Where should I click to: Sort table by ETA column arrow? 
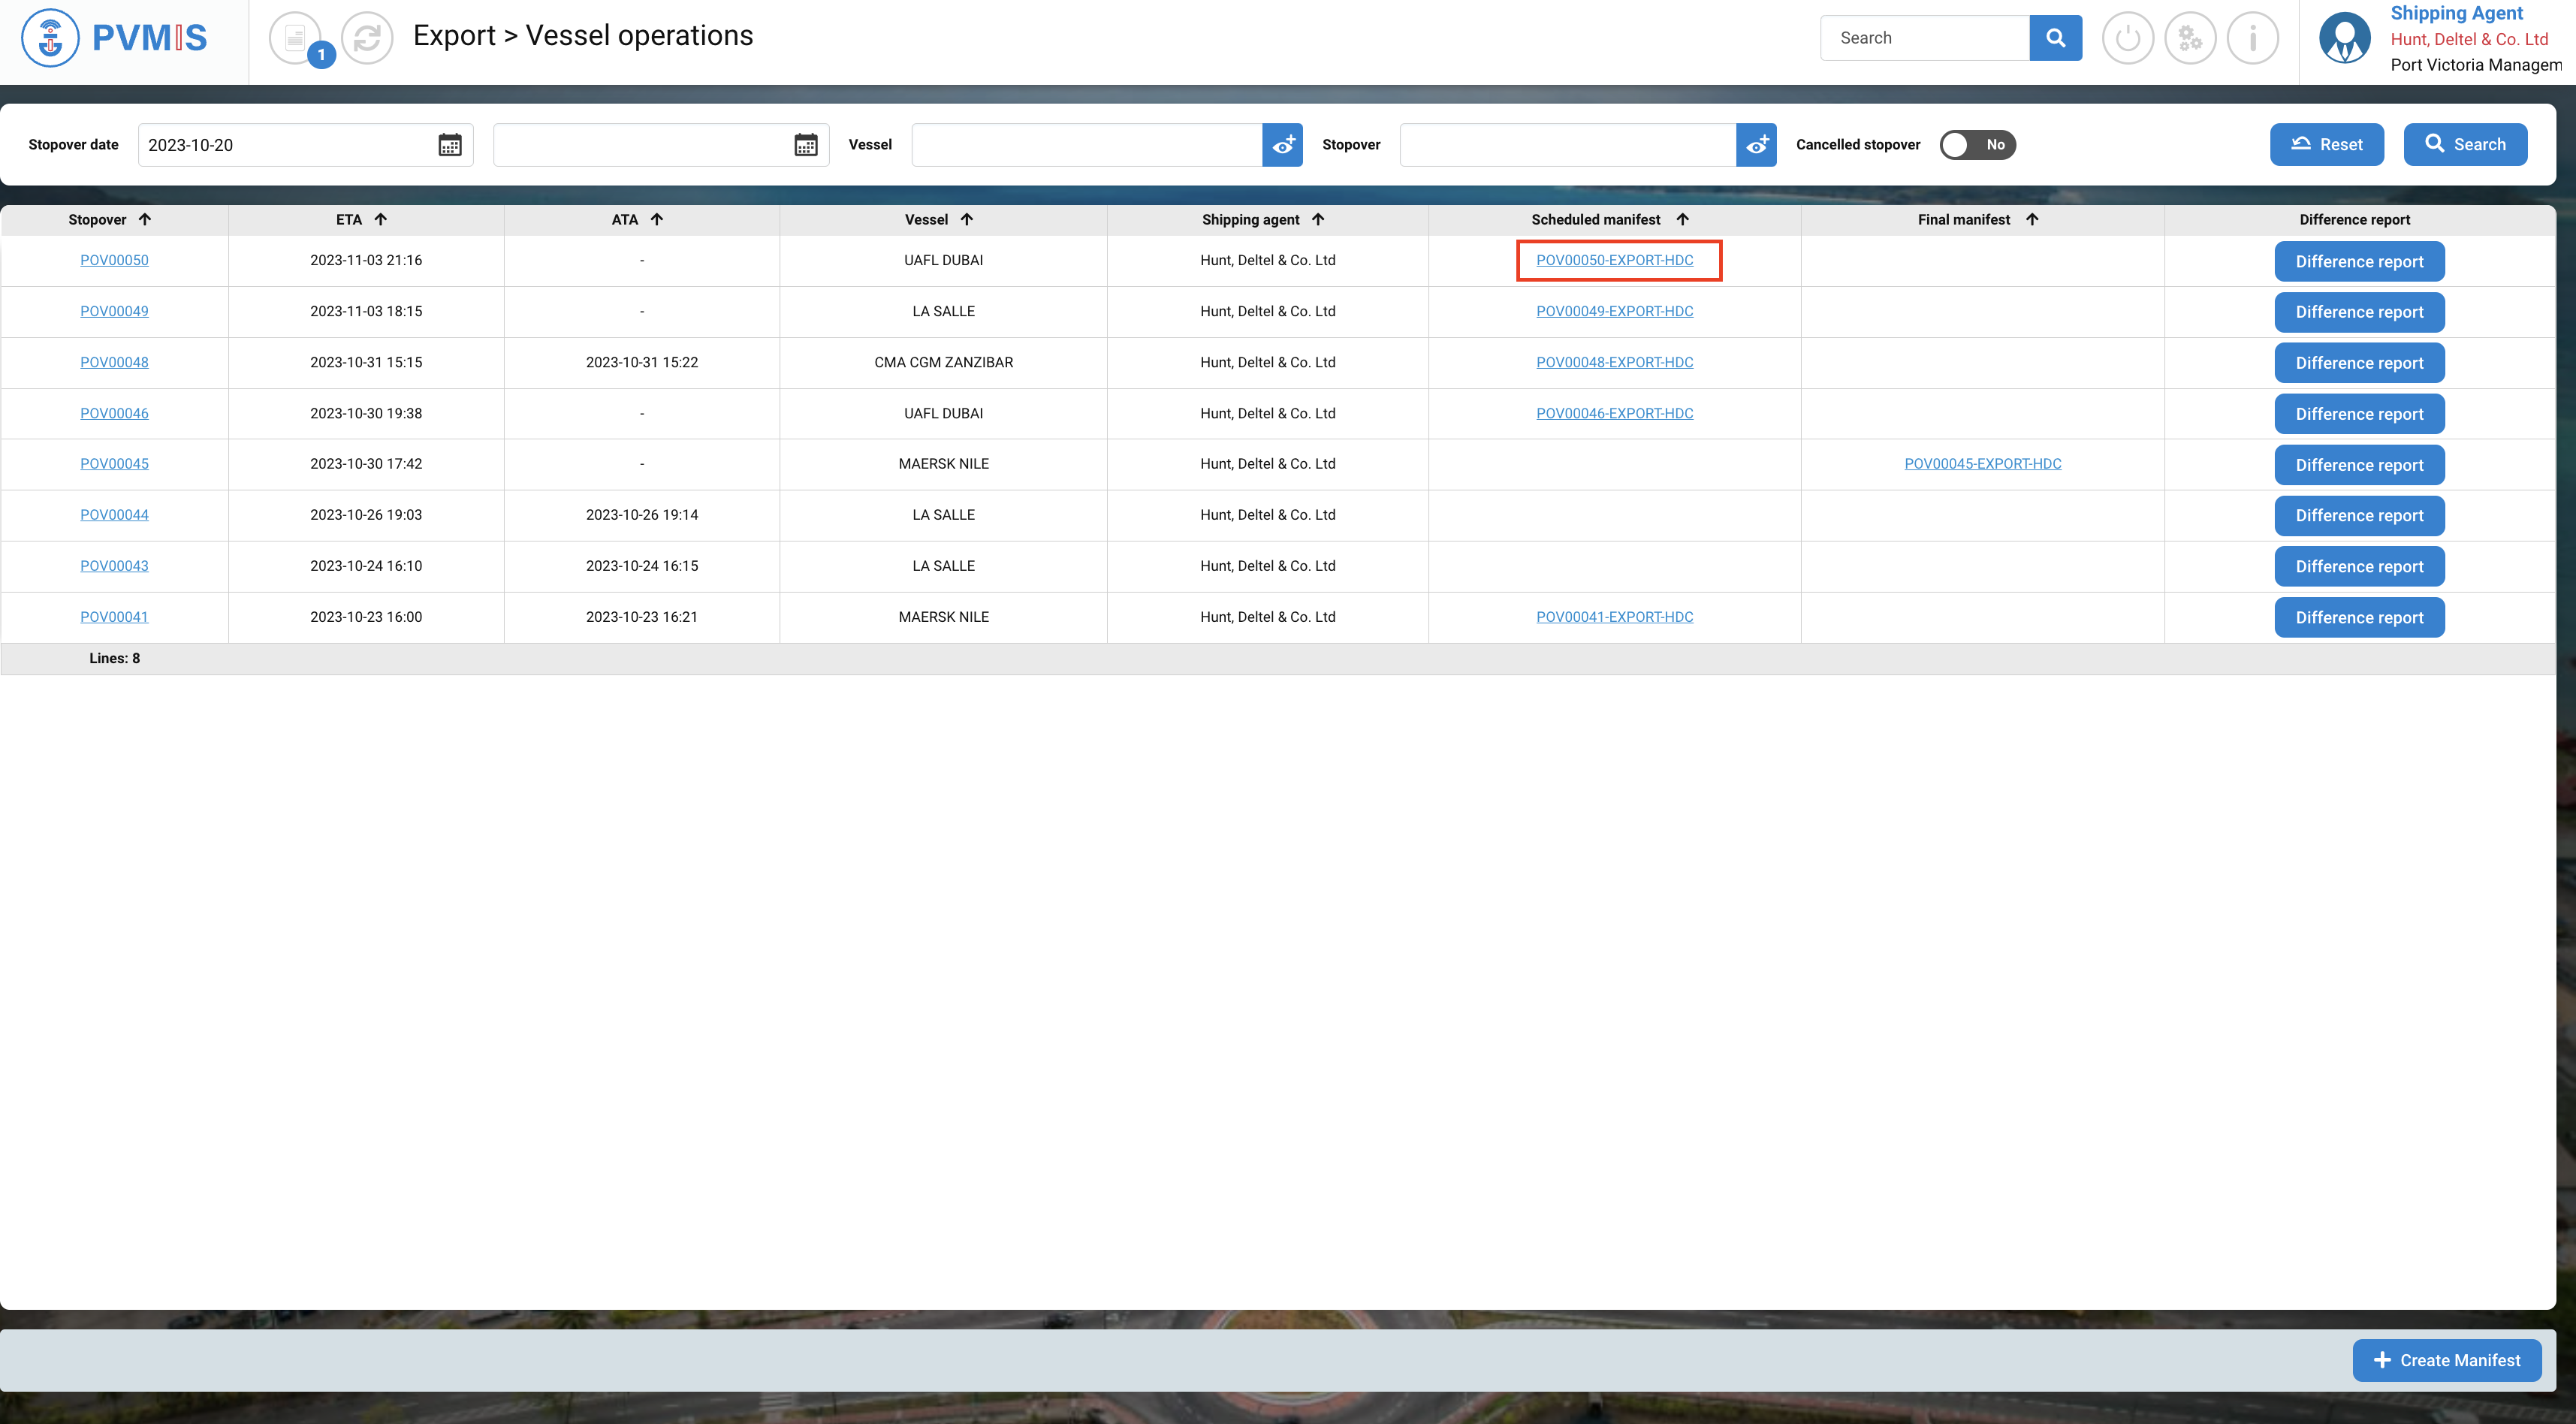click(381, 219)
